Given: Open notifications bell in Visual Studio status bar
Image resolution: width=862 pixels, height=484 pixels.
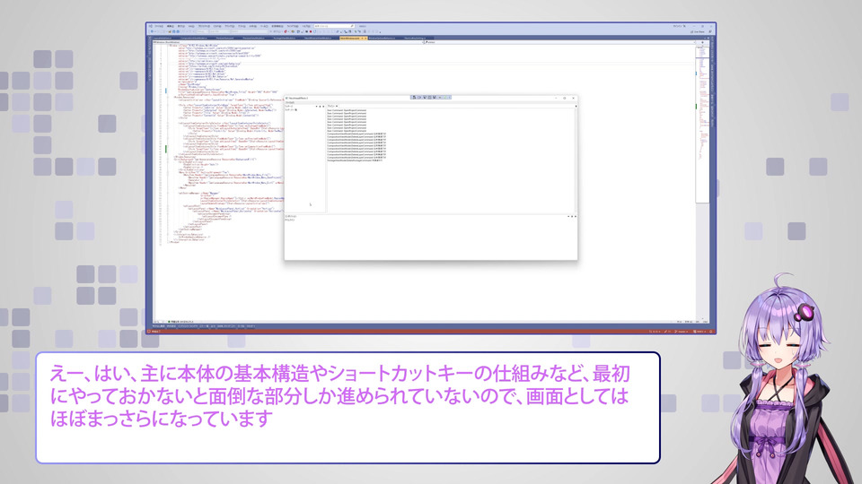Looking at the screenshot, I should [711, 332].
